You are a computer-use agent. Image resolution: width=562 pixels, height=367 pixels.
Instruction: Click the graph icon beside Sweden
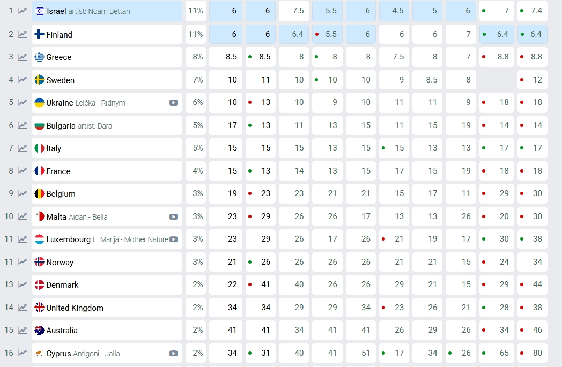coord(23,80)
